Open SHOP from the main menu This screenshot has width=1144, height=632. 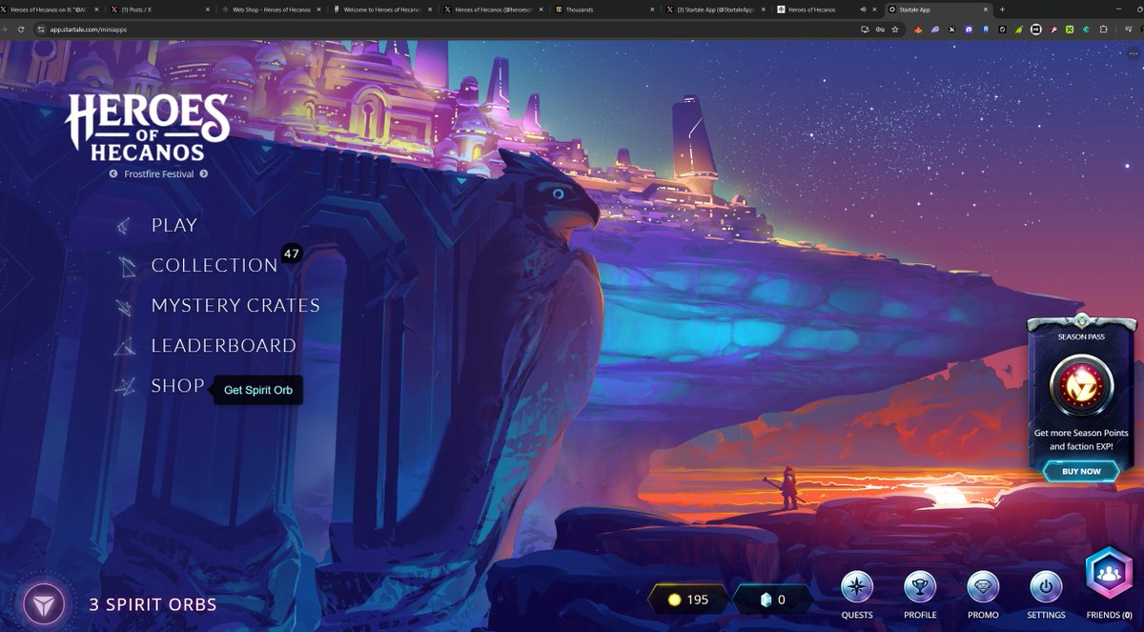pyautogui.click(x=177, y=385)
